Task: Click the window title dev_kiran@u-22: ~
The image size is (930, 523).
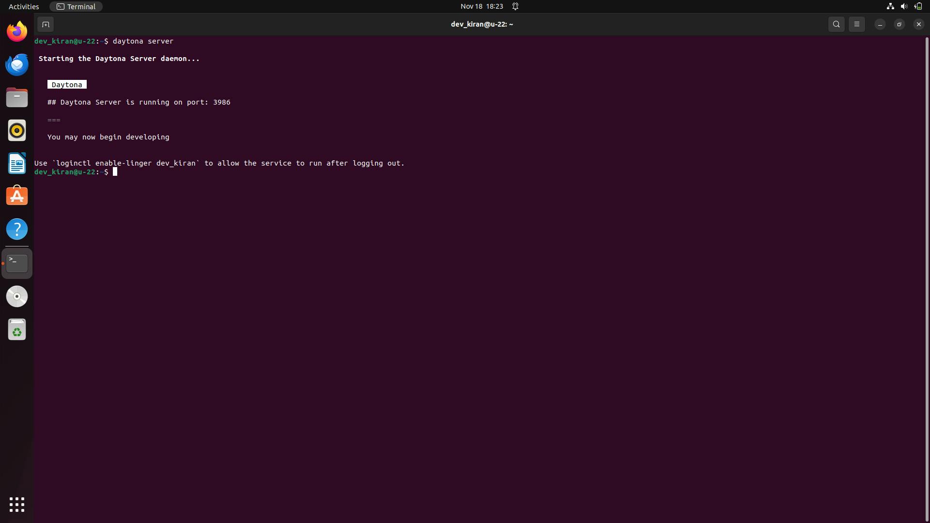Action: 482,24
